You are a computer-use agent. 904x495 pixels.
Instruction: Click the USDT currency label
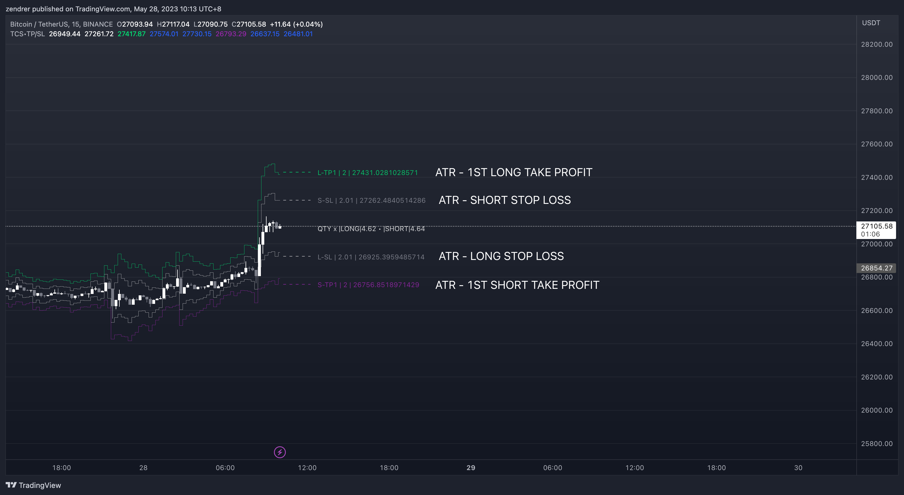(x=871, y=23)
